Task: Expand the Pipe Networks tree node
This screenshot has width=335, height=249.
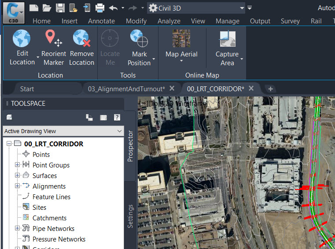Action: point(18,228)
